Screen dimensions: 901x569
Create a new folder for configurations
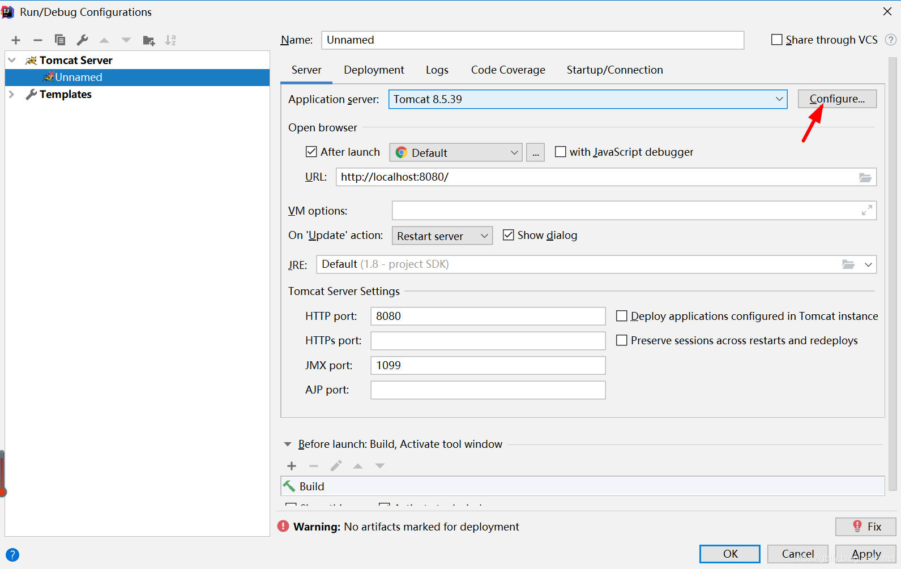(149, 40)
